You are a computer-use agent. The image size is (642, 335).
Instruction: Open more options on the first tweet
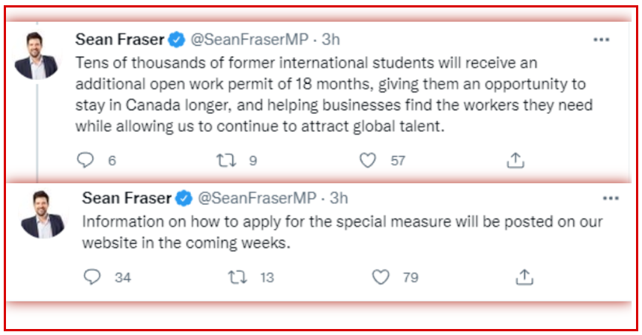(601, 39)
